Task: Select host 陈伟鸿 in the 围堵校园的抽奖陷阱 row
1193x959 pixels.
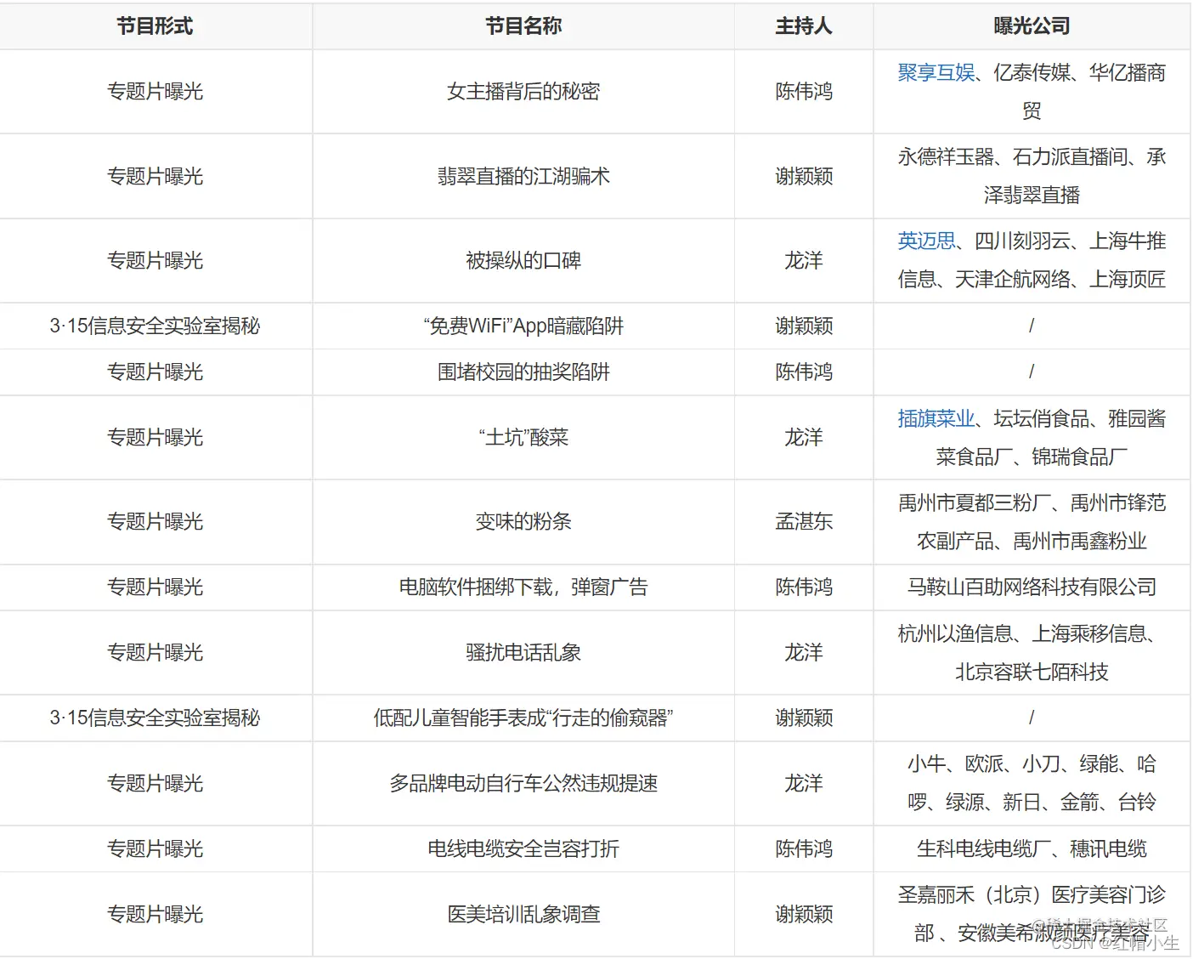Action: pyautogui.click(x=804, y=372)
